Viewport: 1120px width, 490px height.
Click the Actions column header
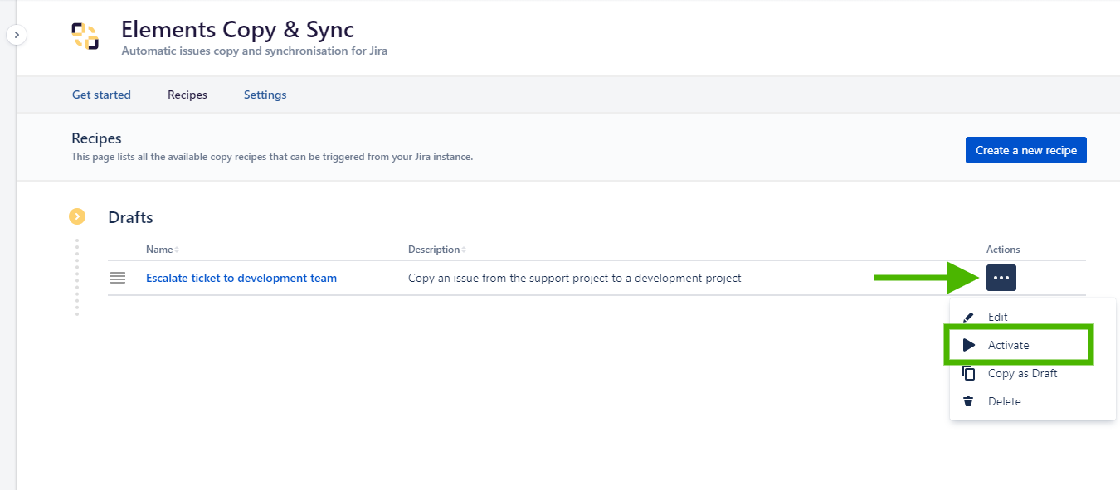tap(1003, 249)
